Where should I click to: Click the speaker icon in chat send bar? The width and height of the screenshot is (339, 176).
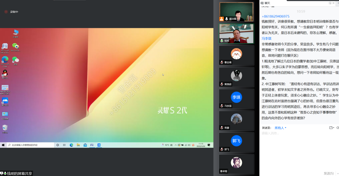pos(337,128)
